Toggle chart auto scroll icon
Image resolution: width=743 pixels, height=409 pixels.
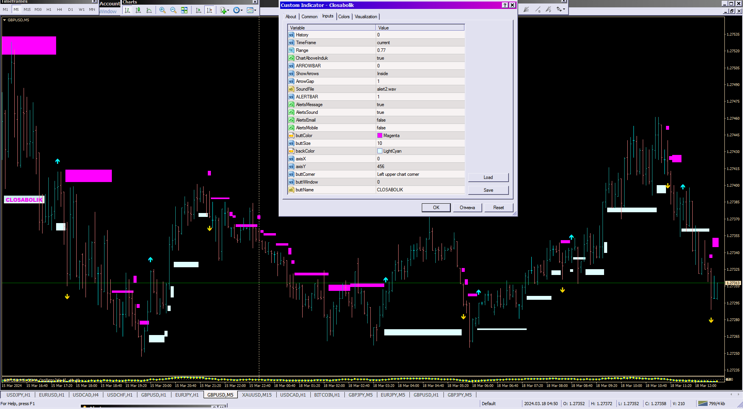pos(199,10)
